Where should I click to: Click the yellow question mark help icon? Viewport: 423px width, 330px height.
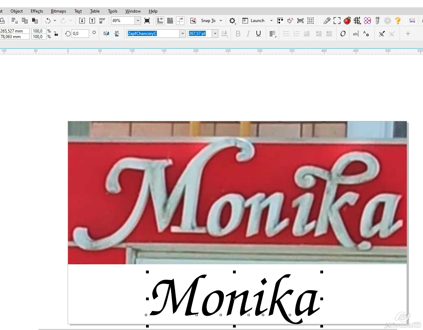(398, 21)
